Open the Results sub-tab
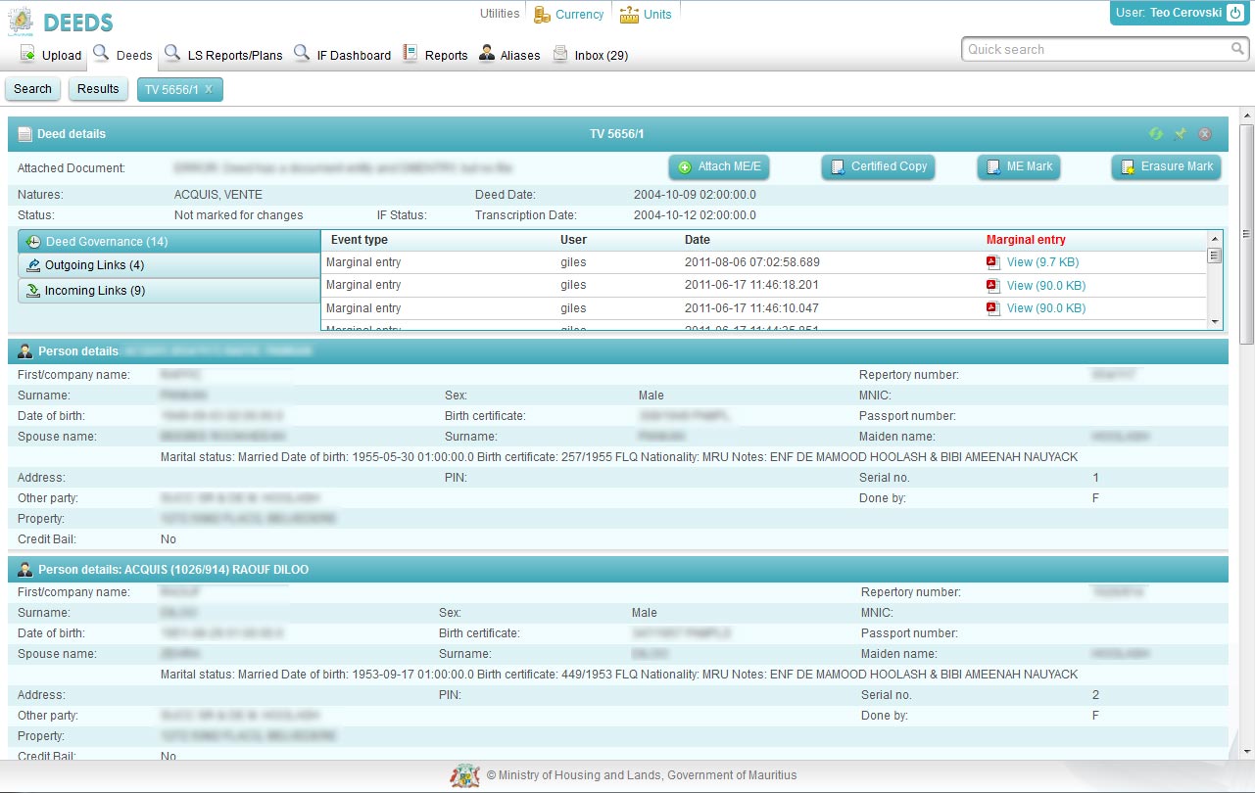The height and width of the screenshot is (793, 1255). pos(98,89)
